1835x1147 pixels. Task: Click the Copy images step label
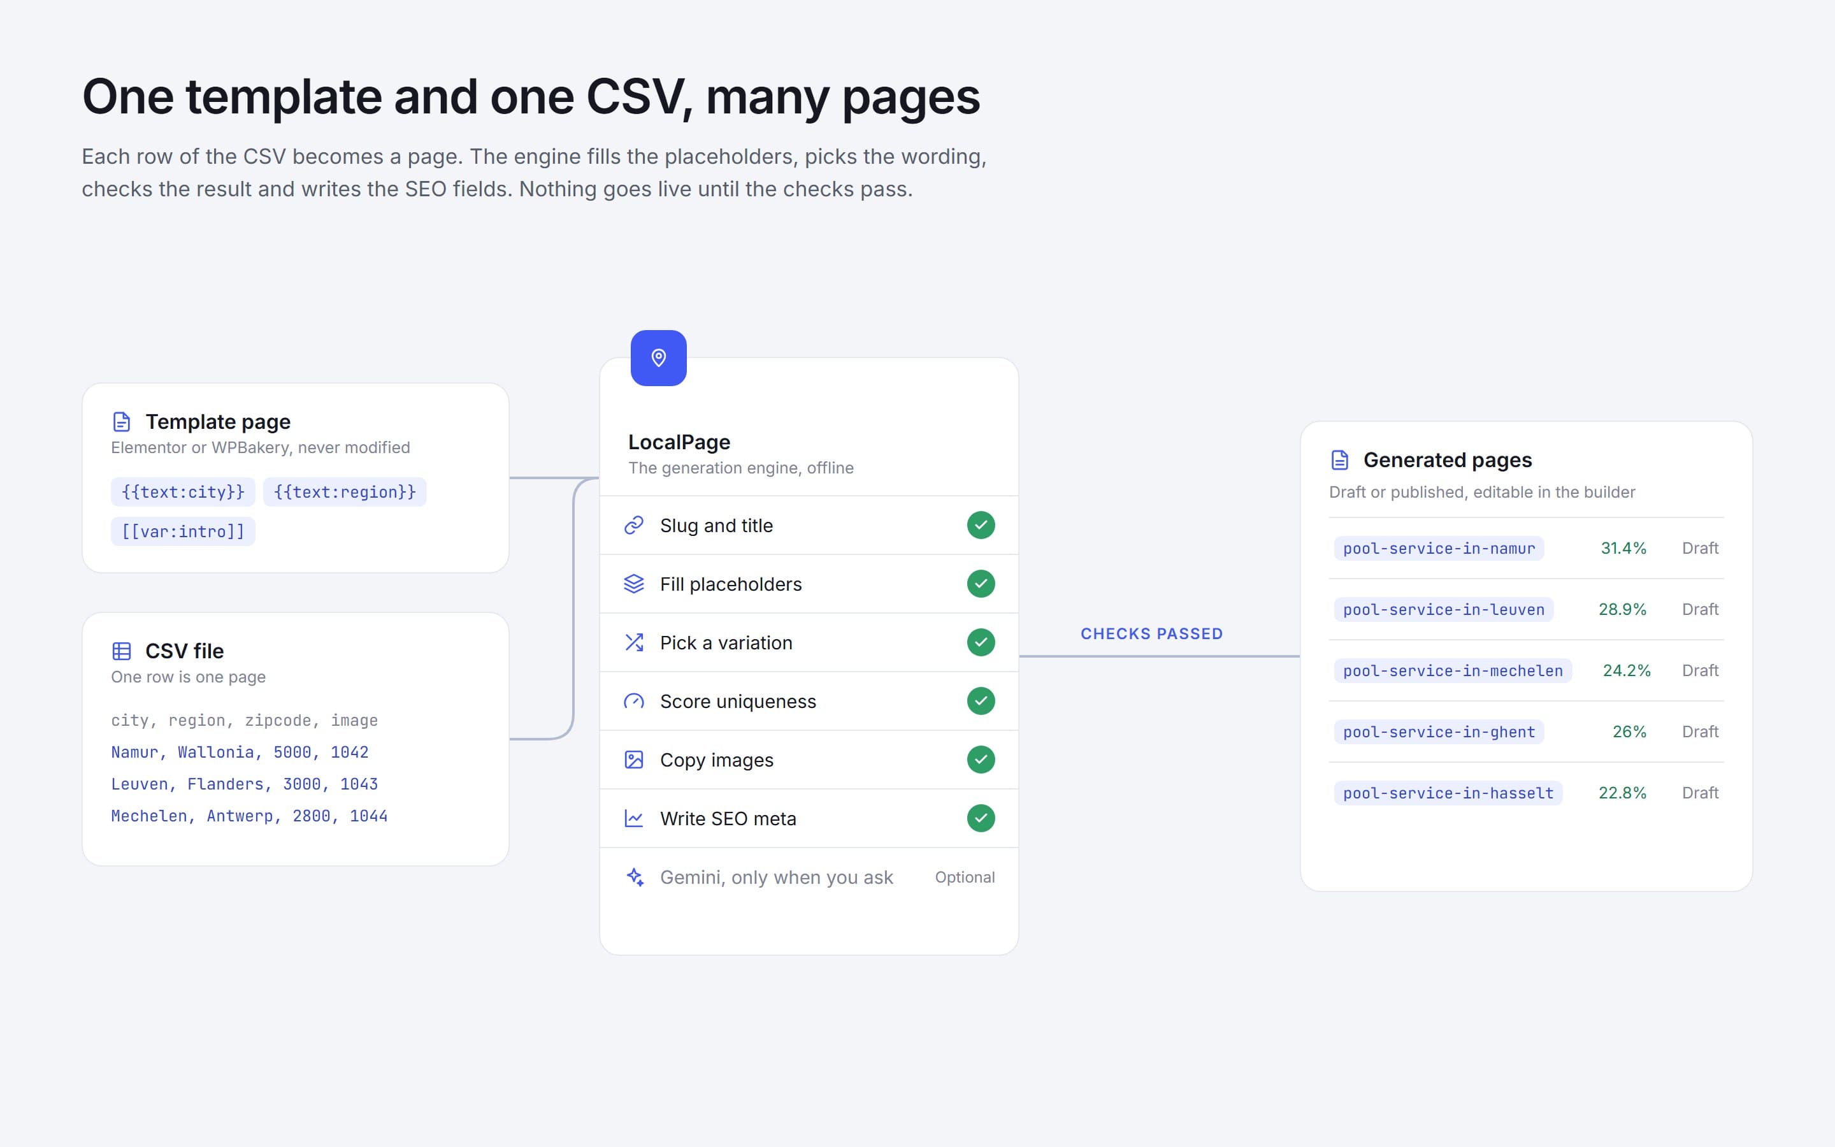click(x=717, y=760)
